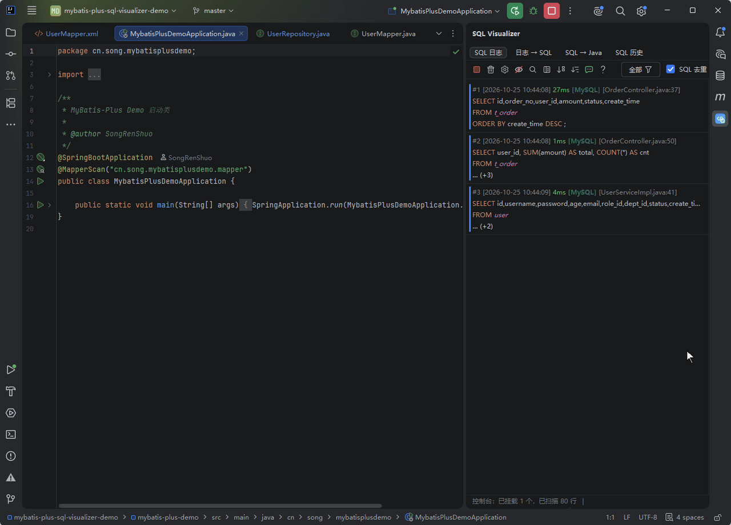This screenshot has width=731, height=525.
Task: Search SQL logs with magnifier icon
Action: coord(533,70)
